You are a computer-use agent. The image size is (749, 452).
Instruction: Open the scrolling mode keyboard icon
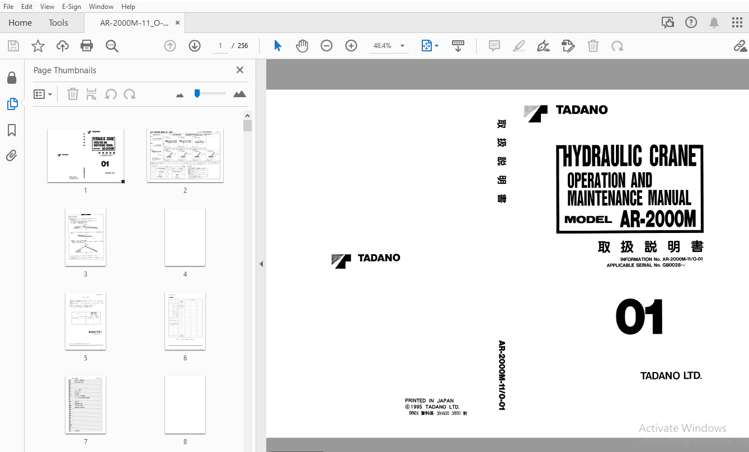point(458,46)
